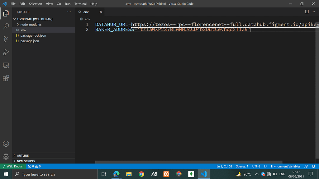
Task: Click the battery tray icon
Action: pos(275,174)
